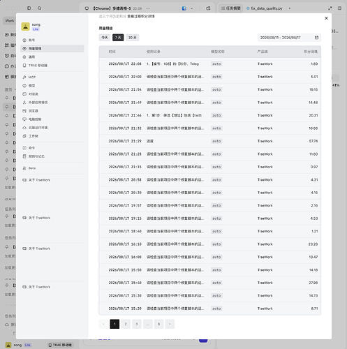Select the 21:29 进度 usage record row
The width and height of the screenshot is (347, 349).
[210, 141]
